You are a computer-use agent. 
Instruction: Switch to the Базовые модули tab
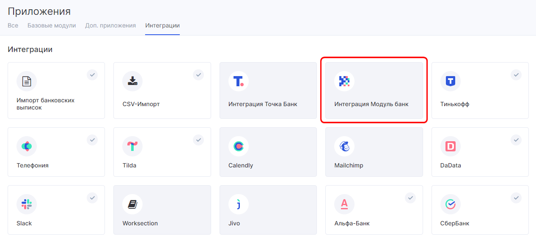pos(52,25)
